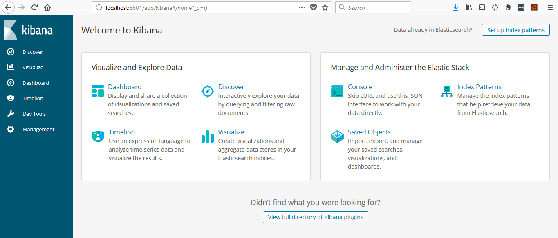Select Dashboard in sidebar navigation

(36, 83)
